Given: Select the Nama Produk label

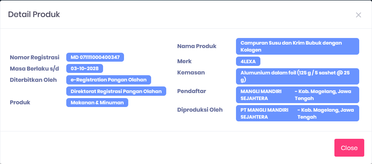Looking at the screenshot, I should coord(197,46).
